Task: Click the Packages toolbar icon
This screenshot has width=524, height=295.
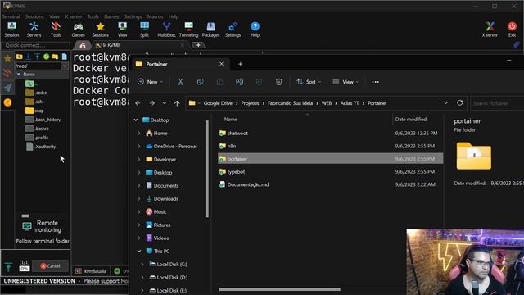Action: click(210, 29)
